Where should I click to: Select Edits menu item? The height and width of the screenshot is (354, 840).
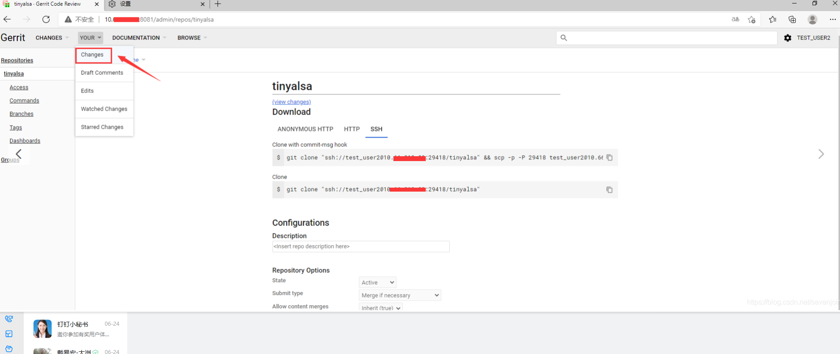(x=87, y=91)
